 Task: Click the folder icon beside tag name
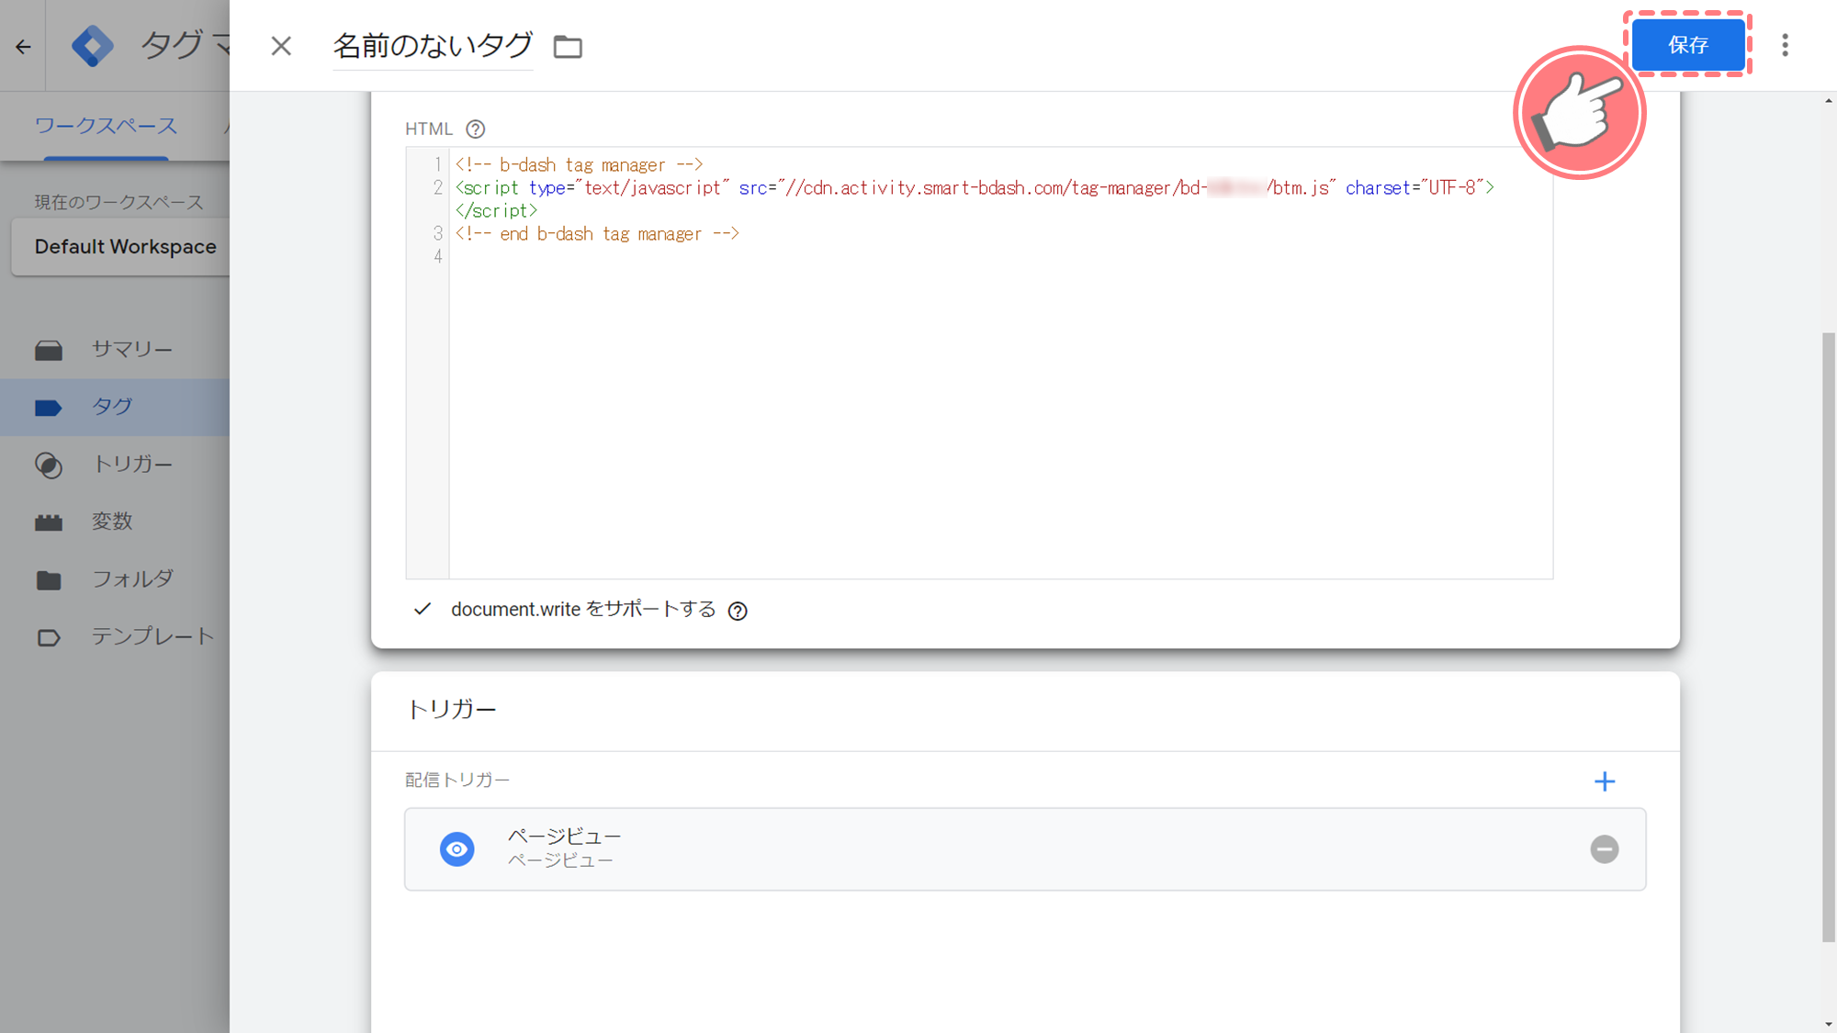[568, 46]
